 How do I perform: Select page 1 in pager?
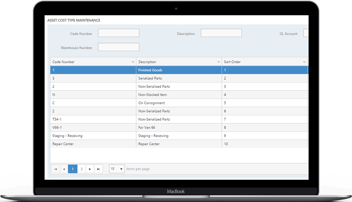click(72, 169)
